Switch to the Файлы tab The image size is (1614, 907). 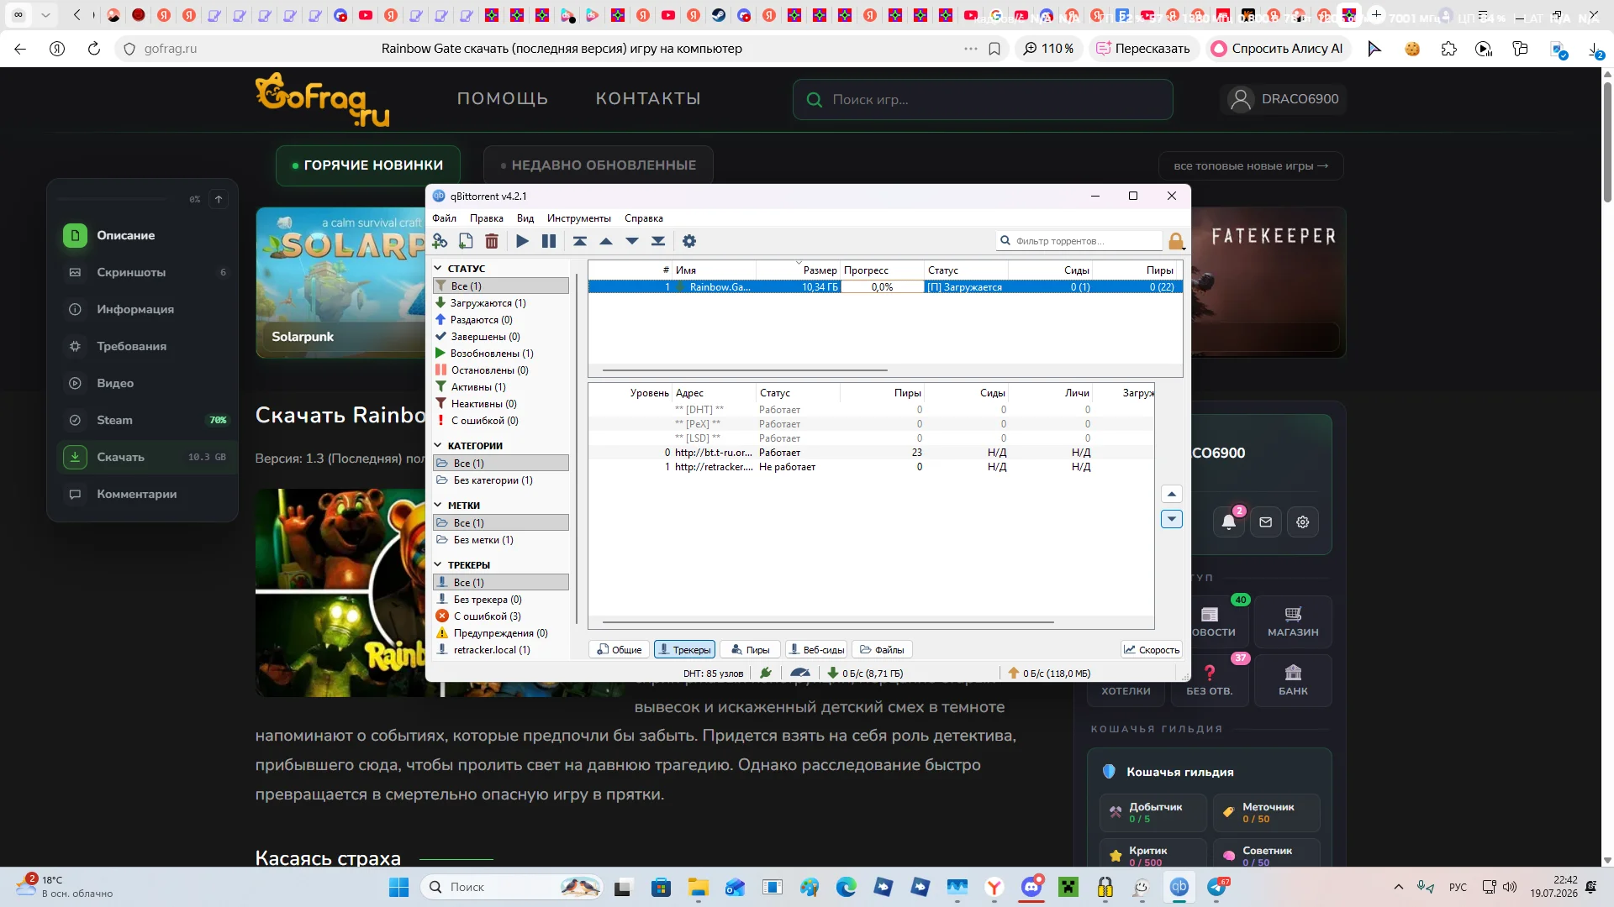tap(883, 649)
